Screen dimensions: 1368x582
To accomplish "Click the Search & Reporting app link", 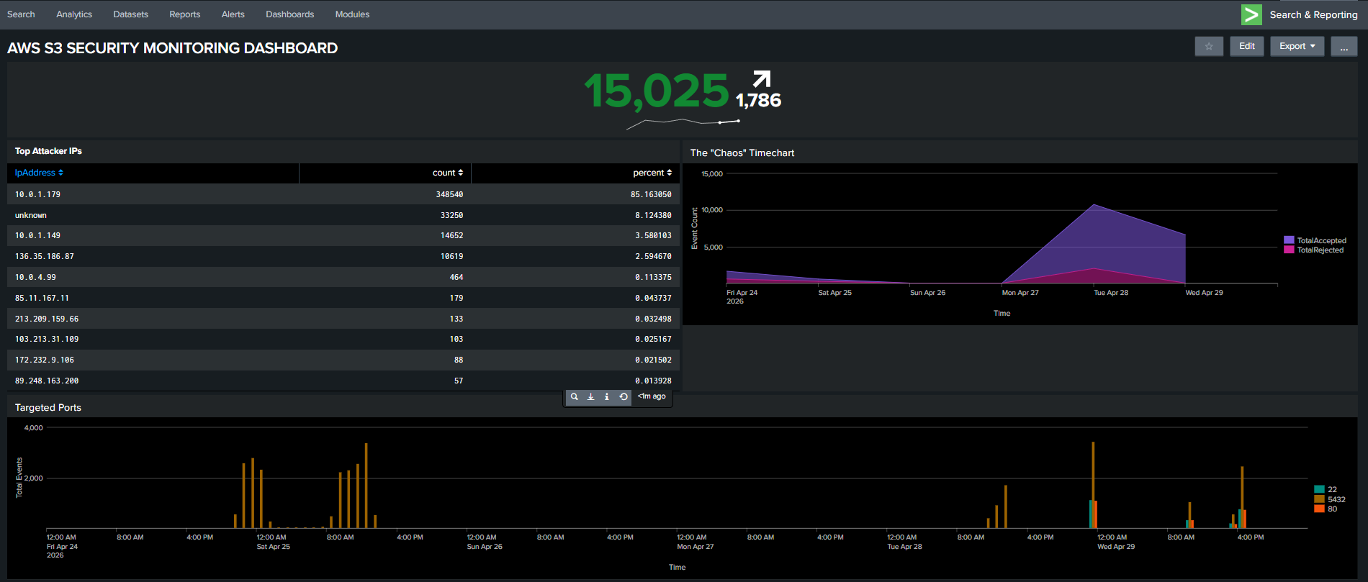I will point(1313,14).
